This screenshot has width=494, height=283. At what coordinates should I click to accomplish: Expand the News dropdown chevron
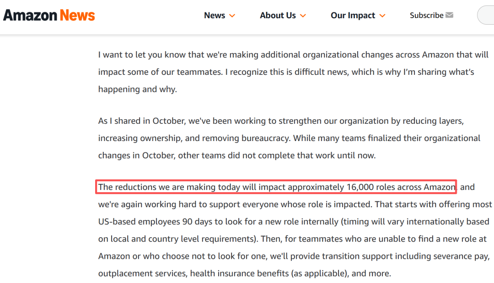click(x=232, y=16)
